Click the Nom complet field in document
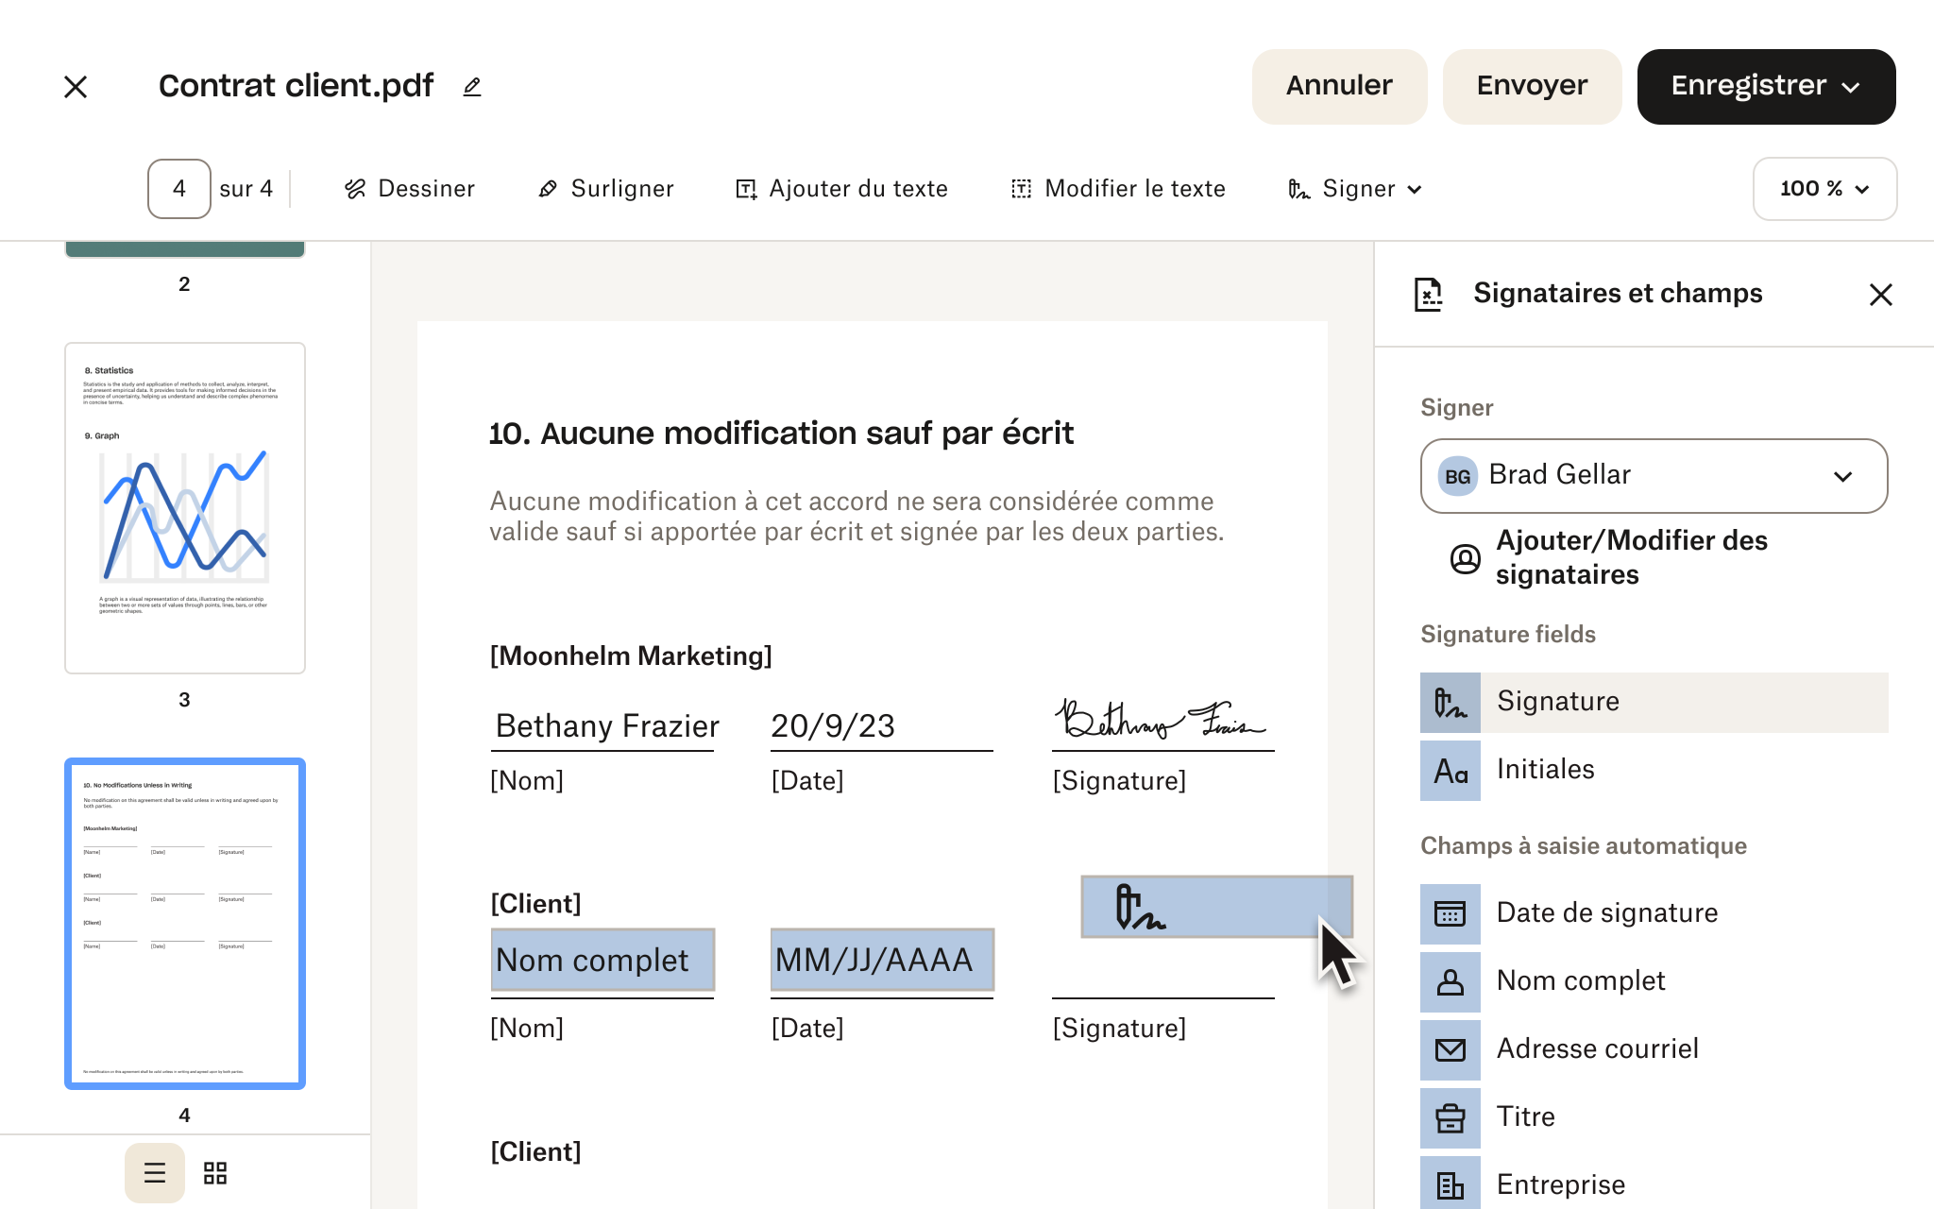1934x1209 pixels. click(x=602, y=960)
